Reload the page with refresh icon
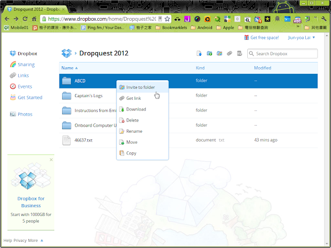331x248 pixels. click(25, 19)
